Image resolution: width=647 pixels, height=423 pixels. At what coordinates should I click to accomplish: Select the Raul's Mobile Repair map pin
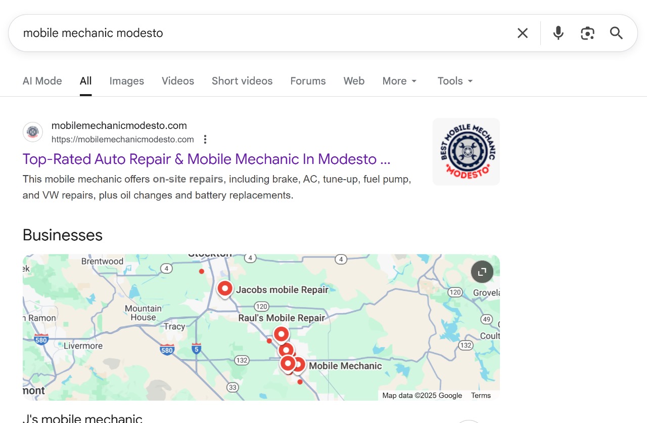(x=281, y=334)
